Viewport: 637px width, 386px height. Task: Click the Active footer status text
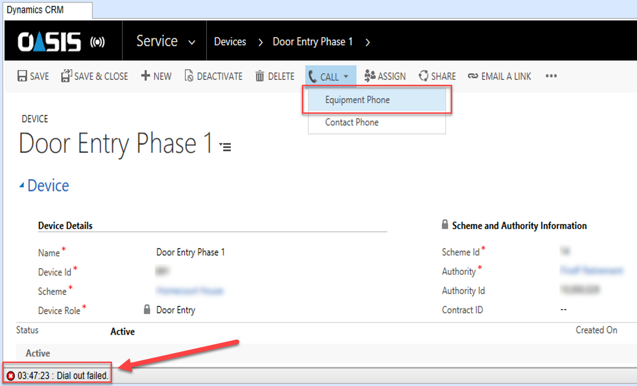[x=38, y=353]
